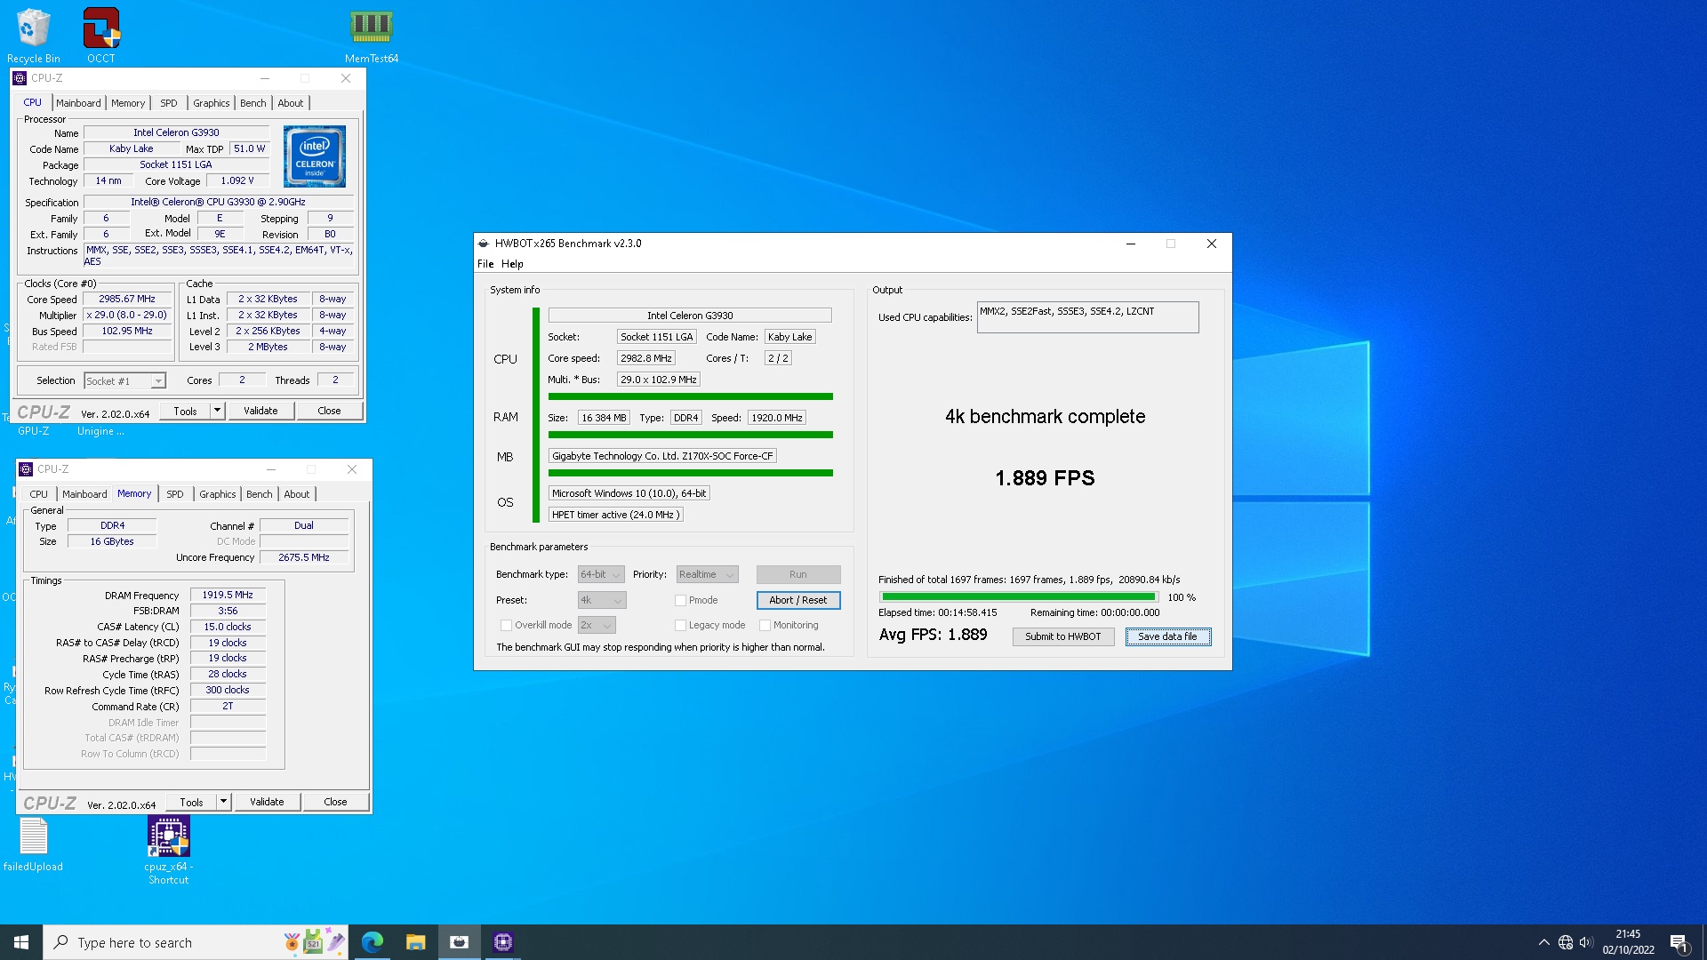Open the Help menu in HWBOT x265

512,264
